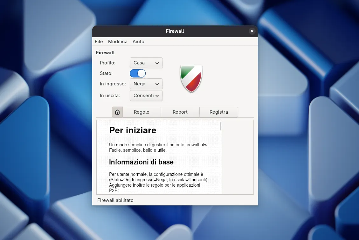Switch to the Regole tab
This screenshot has width=359, height=240.
[142, 112]
